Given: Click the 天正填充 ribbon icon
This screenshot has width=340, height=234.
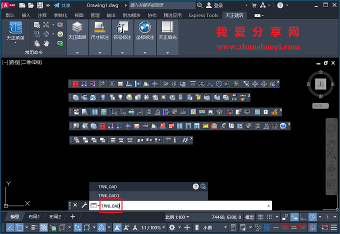Looking at the screenshot, I should tap(167, 27).
